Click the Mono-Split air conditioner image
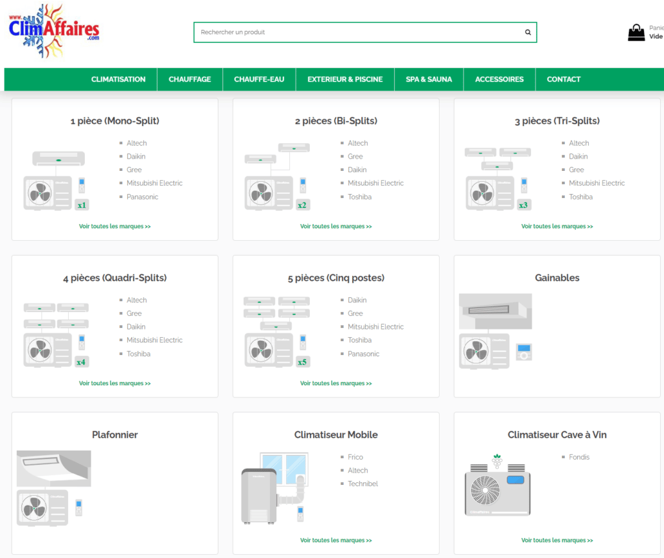 (56, 181)
